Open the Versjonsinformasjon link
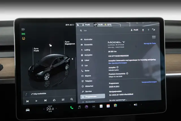 coord(149,82)
